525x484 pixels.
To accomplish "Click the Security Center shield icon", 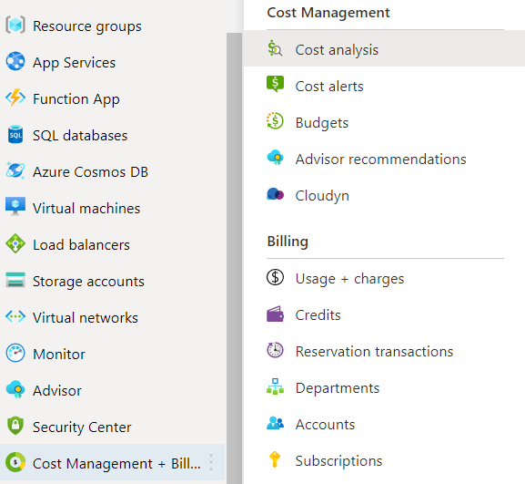I will 15,426.
